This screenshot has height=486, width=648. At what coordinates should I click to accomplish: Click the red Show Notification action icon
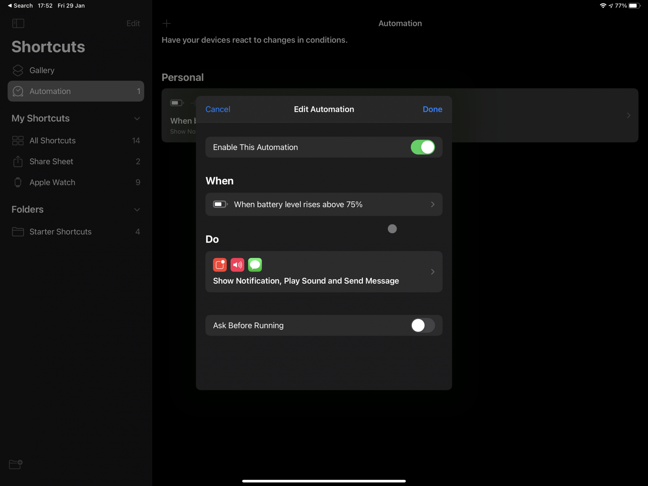tap(220, 265)
